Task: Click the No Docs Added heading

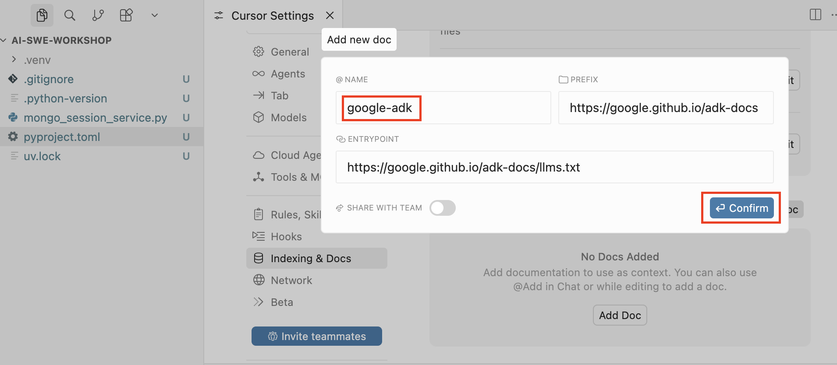Action: coord(620,257)
